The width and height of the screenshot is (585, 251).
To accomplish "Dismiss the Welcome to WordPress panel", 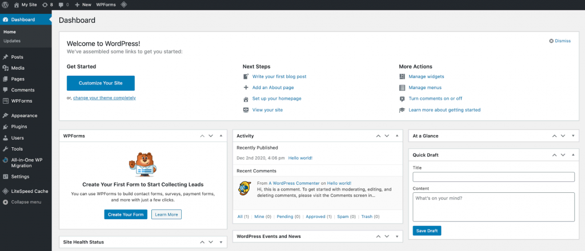I will coord(560,41).
